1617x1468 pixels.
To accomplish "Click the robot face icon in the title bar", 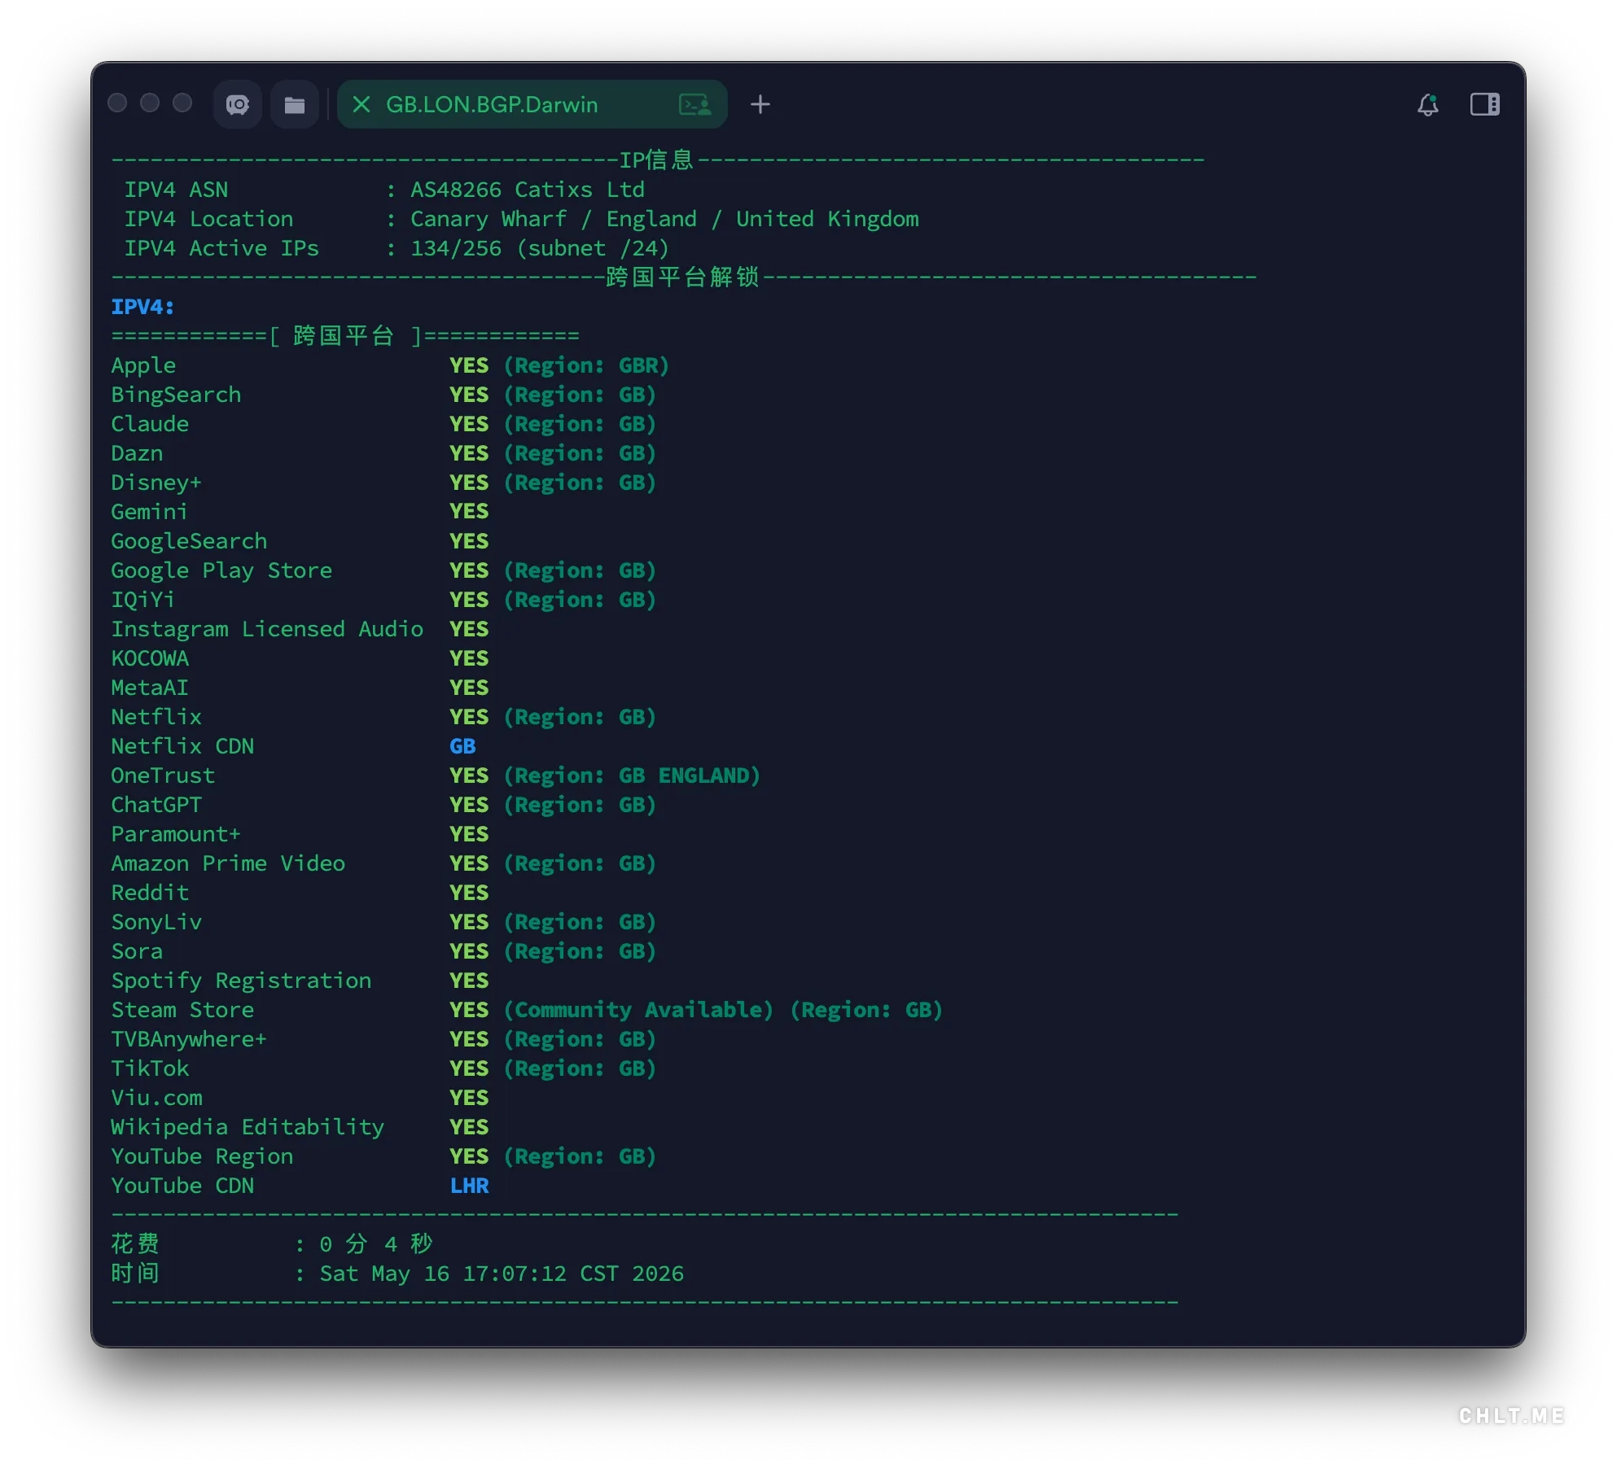I will click(x=237, y=104).
